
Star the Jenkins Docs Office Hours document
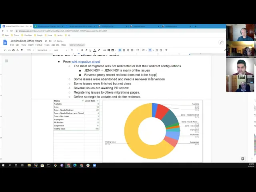point(46,41)
